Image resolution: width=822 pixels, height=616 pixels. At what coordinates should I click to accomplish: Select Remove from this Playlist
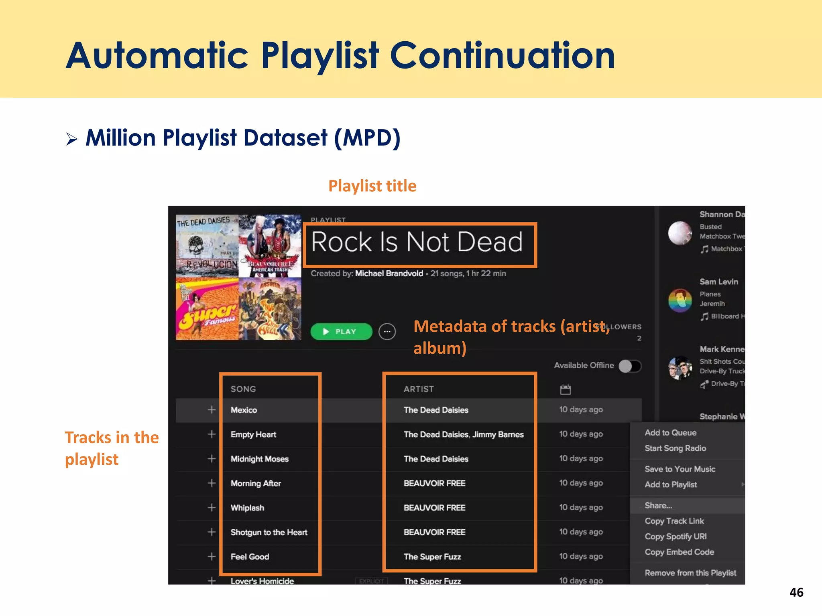690,573
